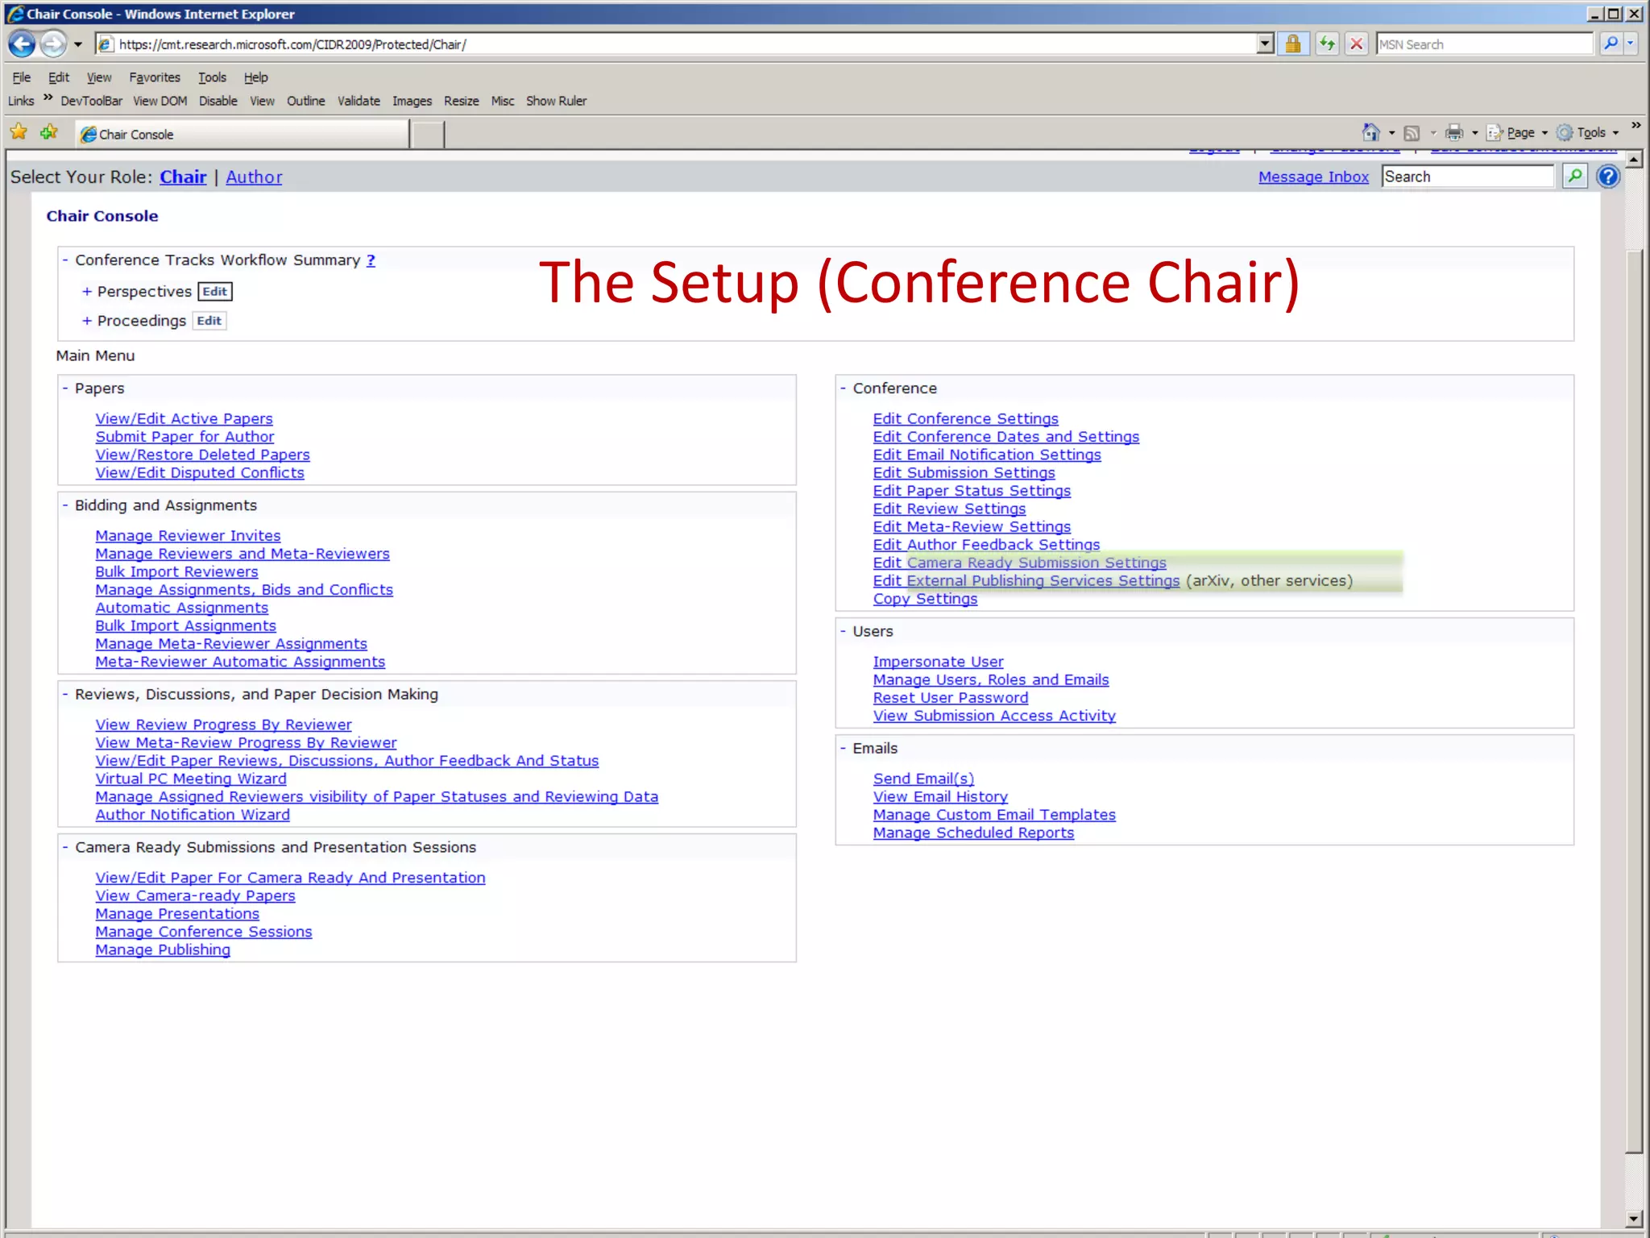Click the blank New Tab button
1650x1238 pixels.
pos(429,135)
